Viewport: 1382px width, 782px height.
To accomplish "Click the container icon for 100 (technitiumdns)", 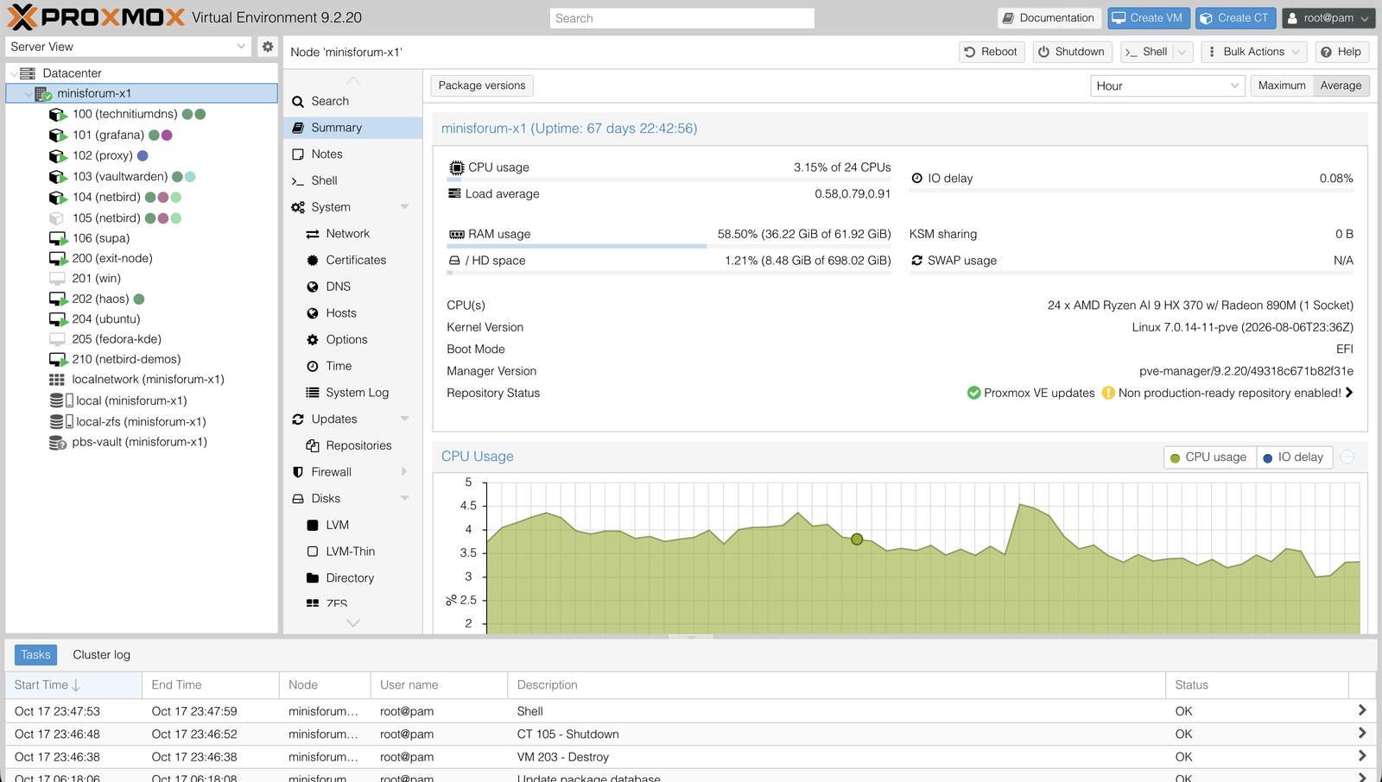I will pyautogui.click(x=58, y=114).
